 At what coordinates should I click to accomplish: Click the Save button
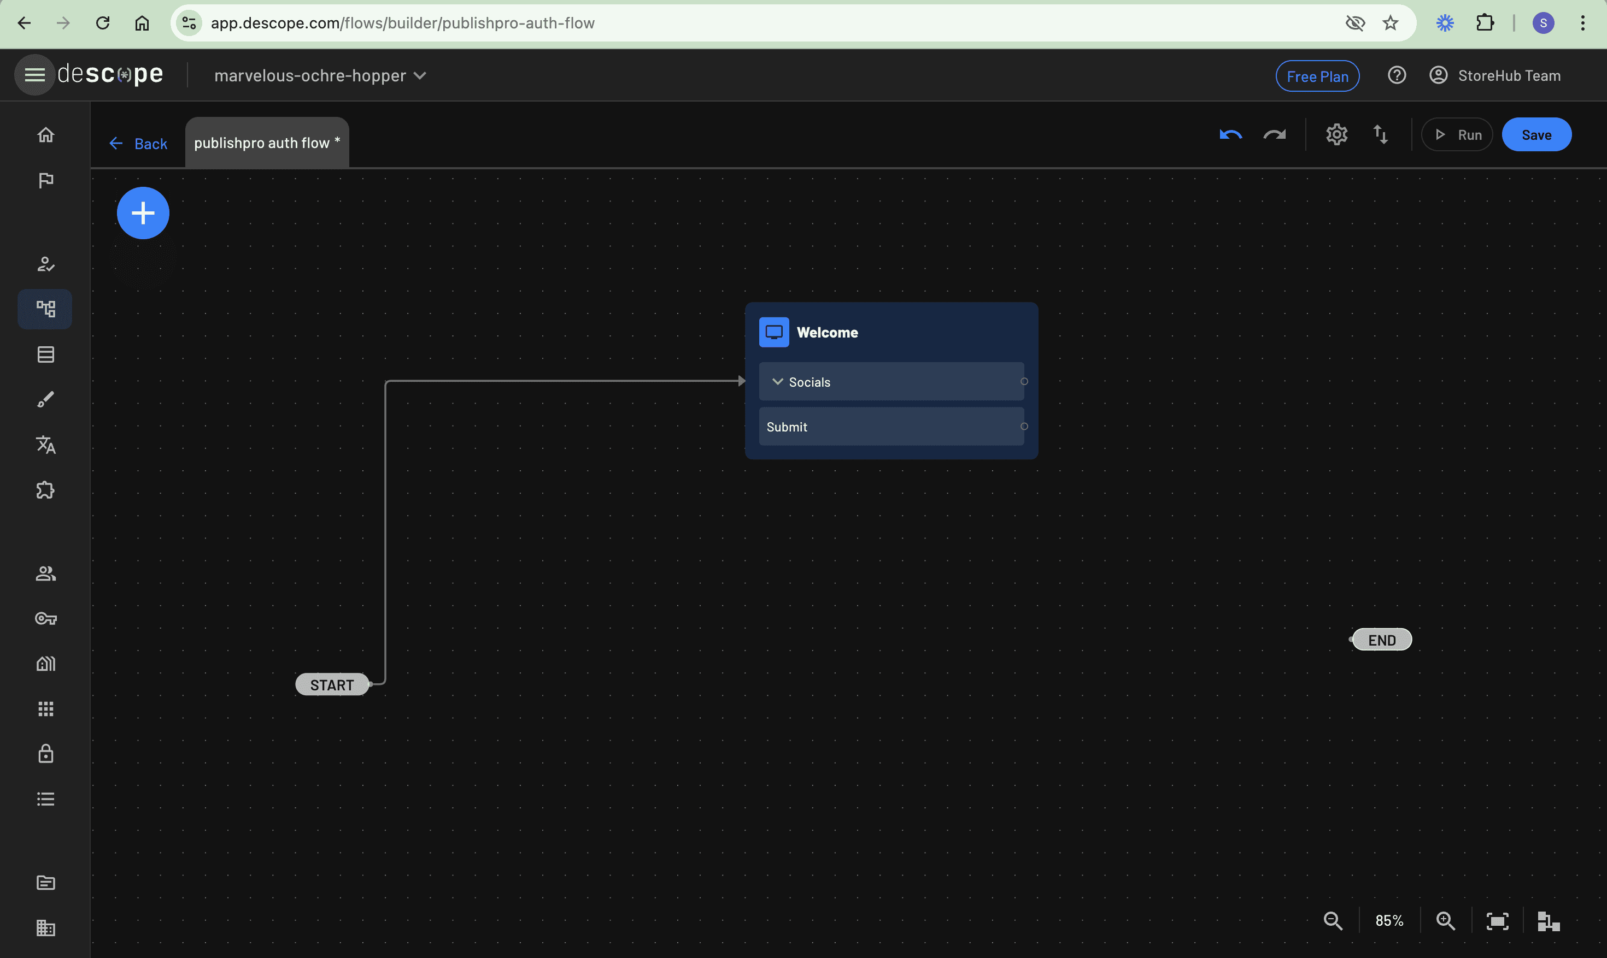point(1536,135)
